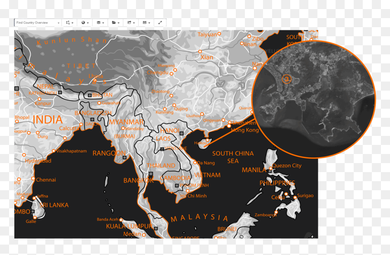Click the PHILIPPINES country label
This screenshot has height=255, width=390.
pyautogui.click(x=278, y=183)
